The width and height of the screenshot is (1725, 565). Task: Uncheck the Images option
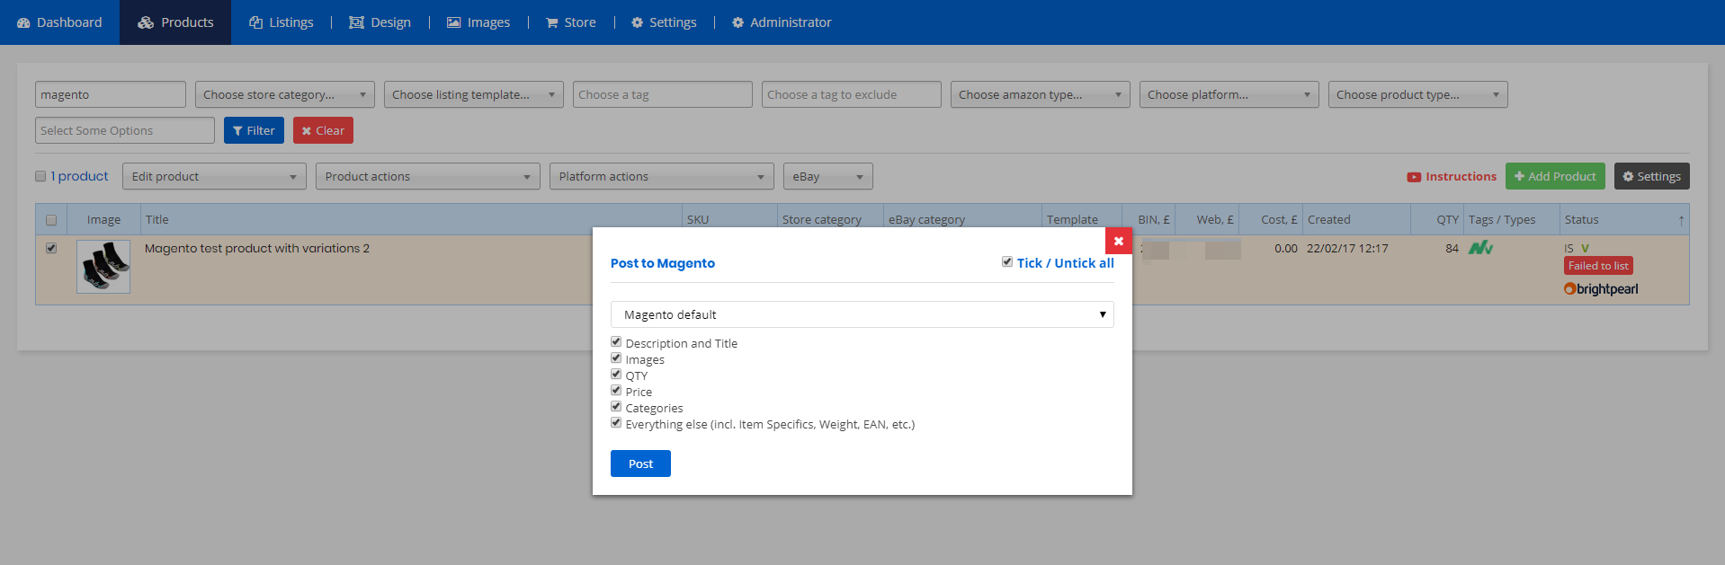(616, 358)
